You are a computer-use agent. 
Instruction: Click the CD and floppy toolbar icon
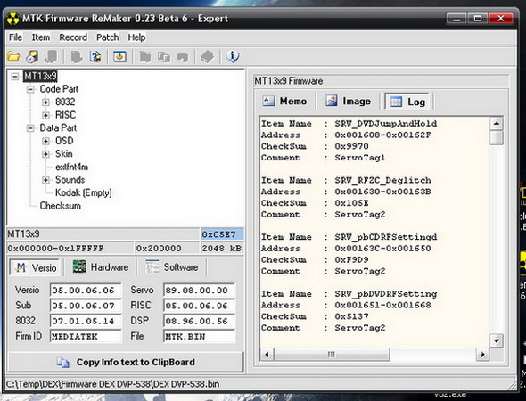click(x=32, y=57)
